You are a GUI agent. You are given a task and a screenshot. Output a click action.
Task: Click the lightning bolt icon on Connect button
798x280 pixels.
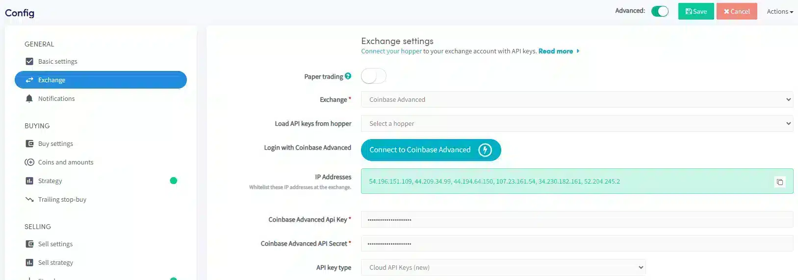485,150
